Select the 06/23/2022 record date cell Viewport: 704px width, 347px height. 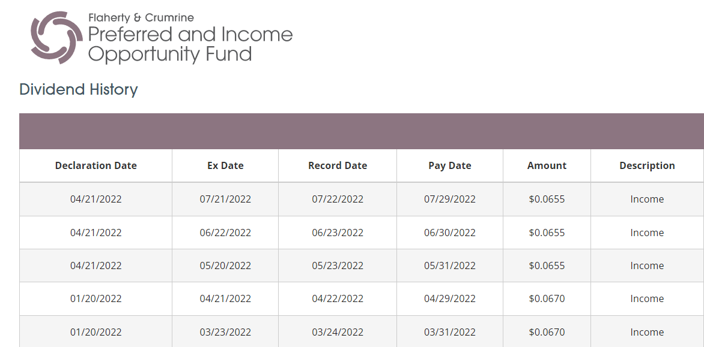click(338, 233)
